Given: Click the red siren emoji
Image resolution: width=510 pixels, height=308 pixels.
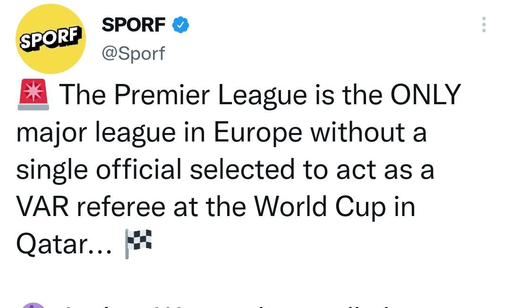Looking at the screenshot, I should (x=33, y=93).
